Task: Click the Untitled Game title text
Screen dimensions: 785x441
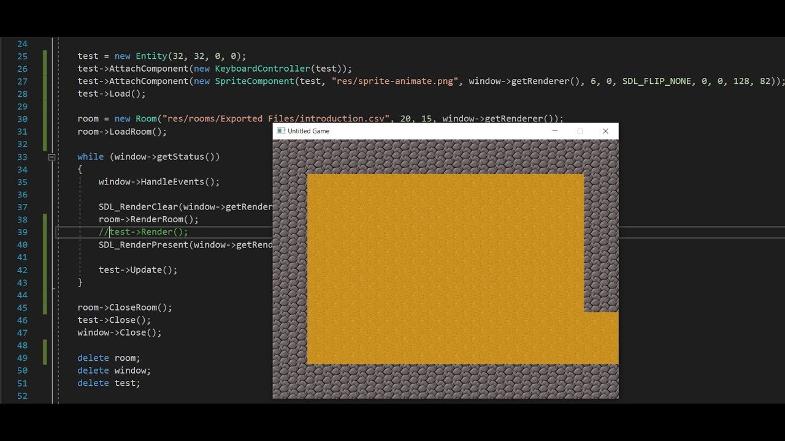Action: (308, 131)
